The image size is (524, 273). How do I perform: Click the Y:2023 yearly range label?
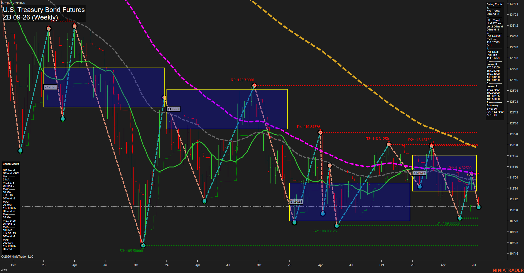[x=50, y=87]
